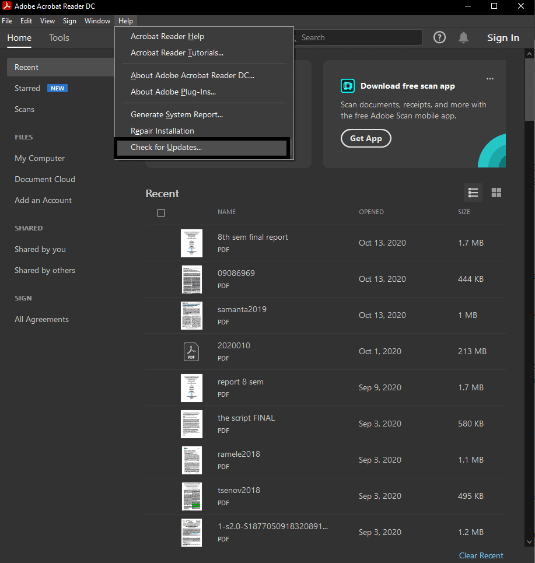535x563 pixels.
Task: Choose Repair Installation from Help menu
Action: click(162, 131)
